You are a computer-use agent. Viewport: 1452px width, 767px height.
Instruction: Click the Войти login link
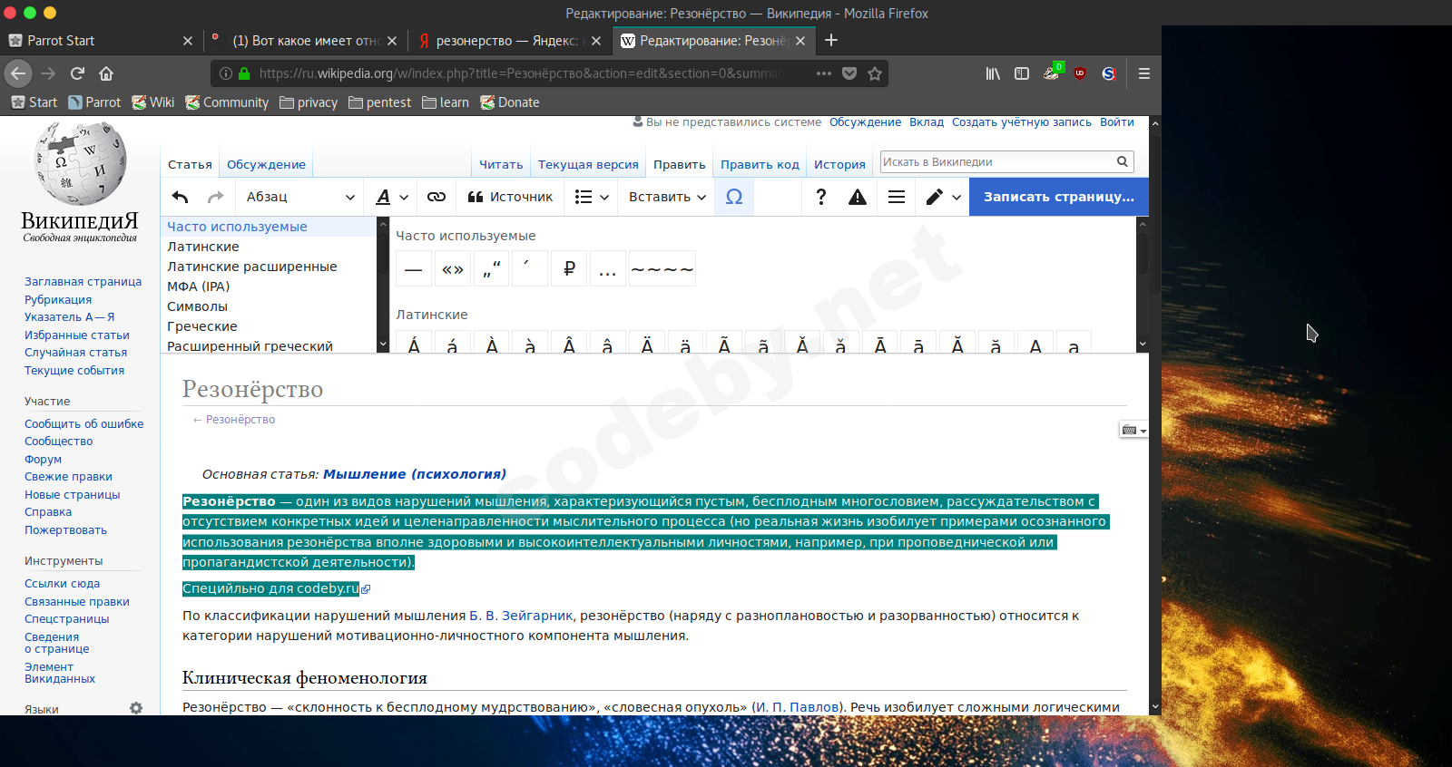[x=1116, y=122]
